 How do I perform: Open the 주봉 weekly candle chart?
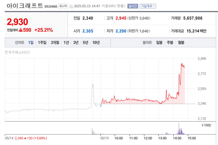(x=170, y=43)
